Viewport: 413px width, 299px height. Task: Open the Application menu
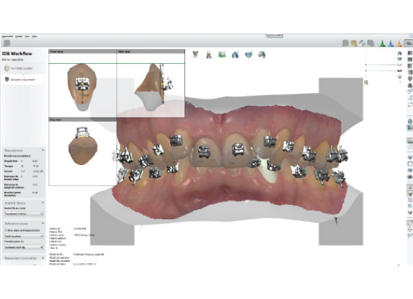click(7, 36)
